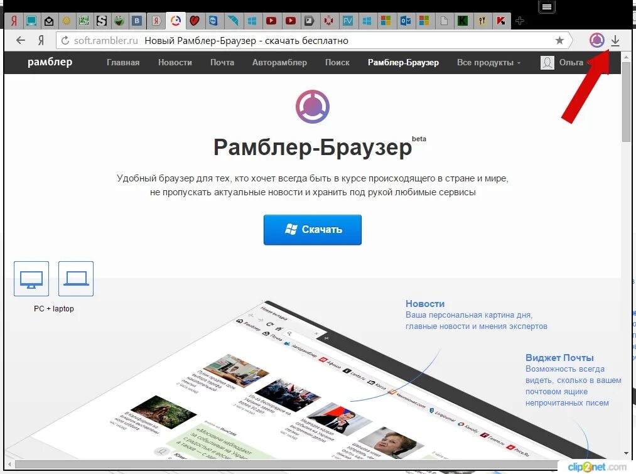This screenshot has height=474, width=636.
Task: Click the blue Скачать download button
Action: click(312, 230)
